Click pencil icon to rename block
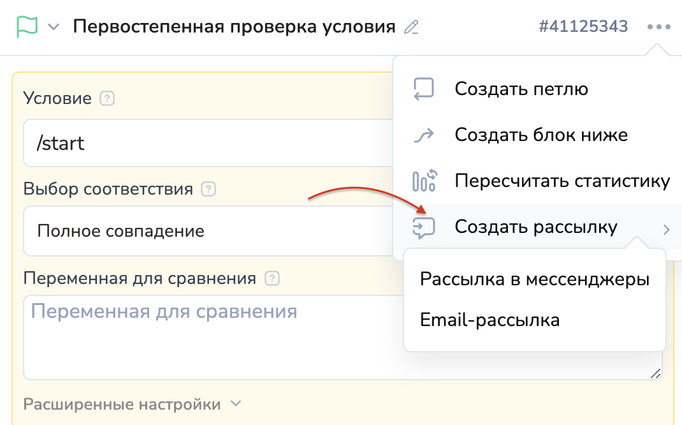The width and height of the screenshot is (682, 425). pyautogui.click(x=412, y=27)
